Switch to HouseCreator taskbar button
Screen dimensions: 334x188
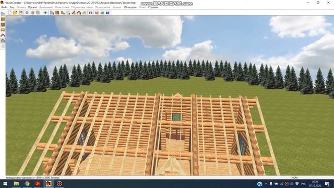(x=49, y=183)
